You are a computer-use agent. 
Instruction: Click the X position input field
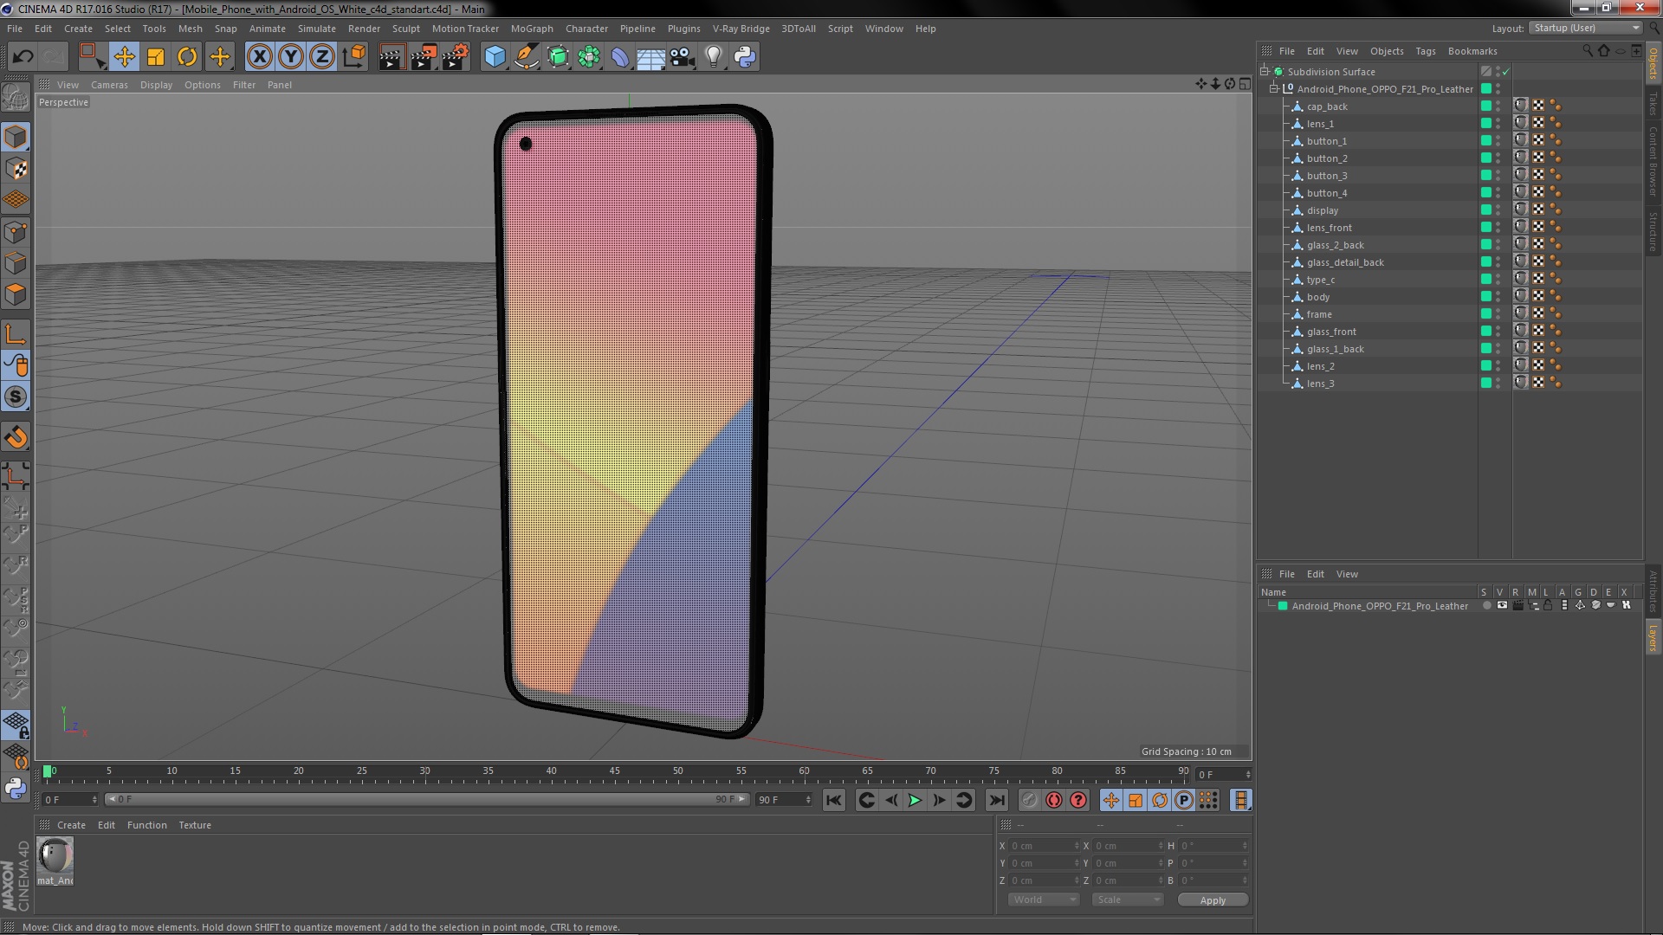point(1045,846)
